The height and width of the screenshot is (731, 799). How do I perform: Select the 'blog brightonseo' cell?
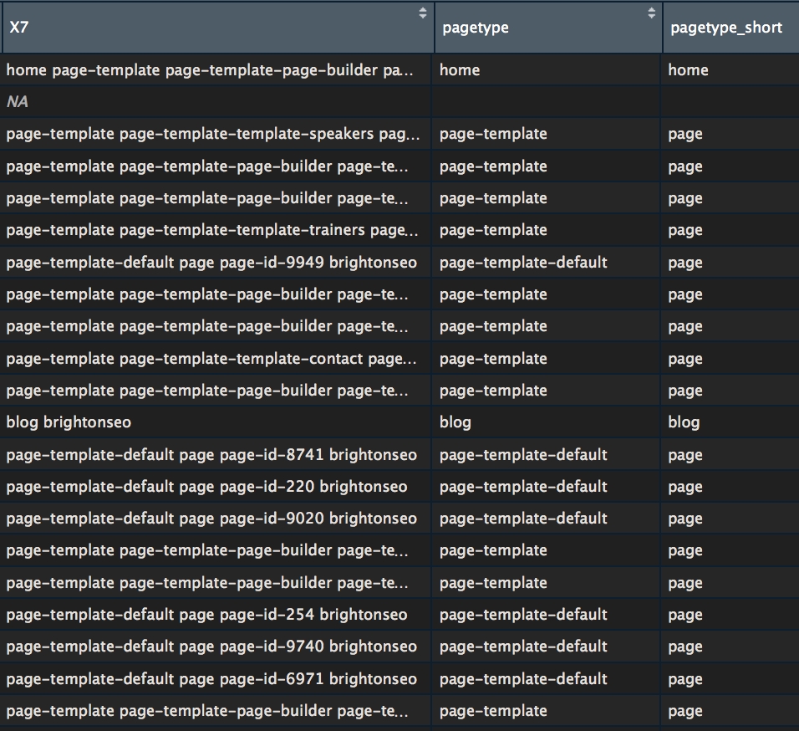[69, 422]
